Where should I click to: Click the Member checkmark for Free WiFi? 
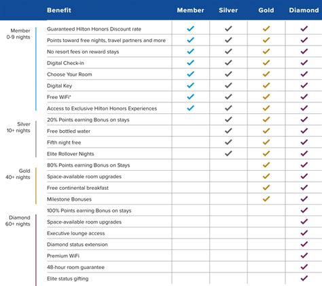pyautogui.click(x=190, y=97)
